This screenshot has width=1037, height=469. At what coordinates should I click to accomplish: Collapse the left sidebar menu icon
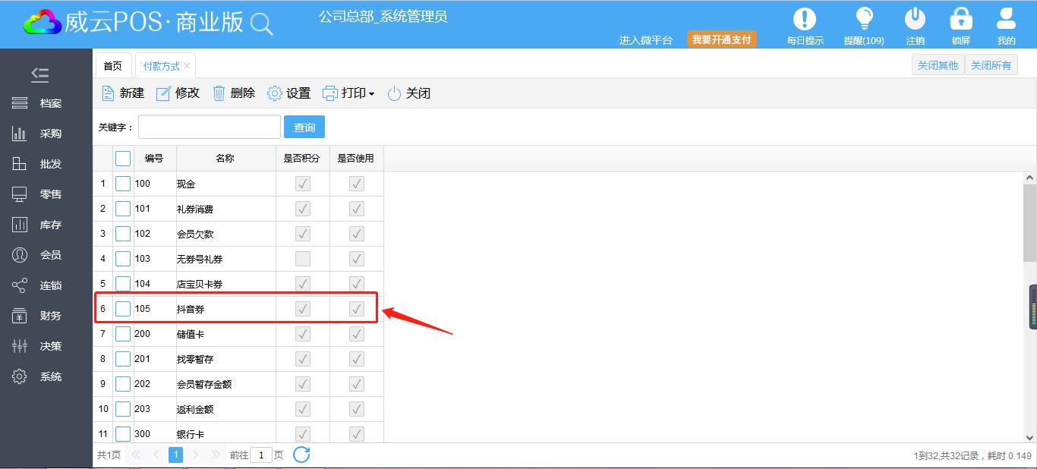(40, 74)
